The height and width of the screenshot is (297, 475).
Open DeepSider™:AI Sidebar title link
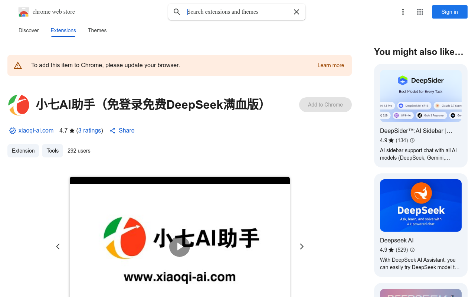point(416,131)
